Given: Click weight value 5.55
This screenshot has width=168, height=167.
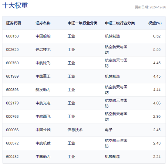Looking at the screenshot, I should pyautogui.click(x=157, y=50).
